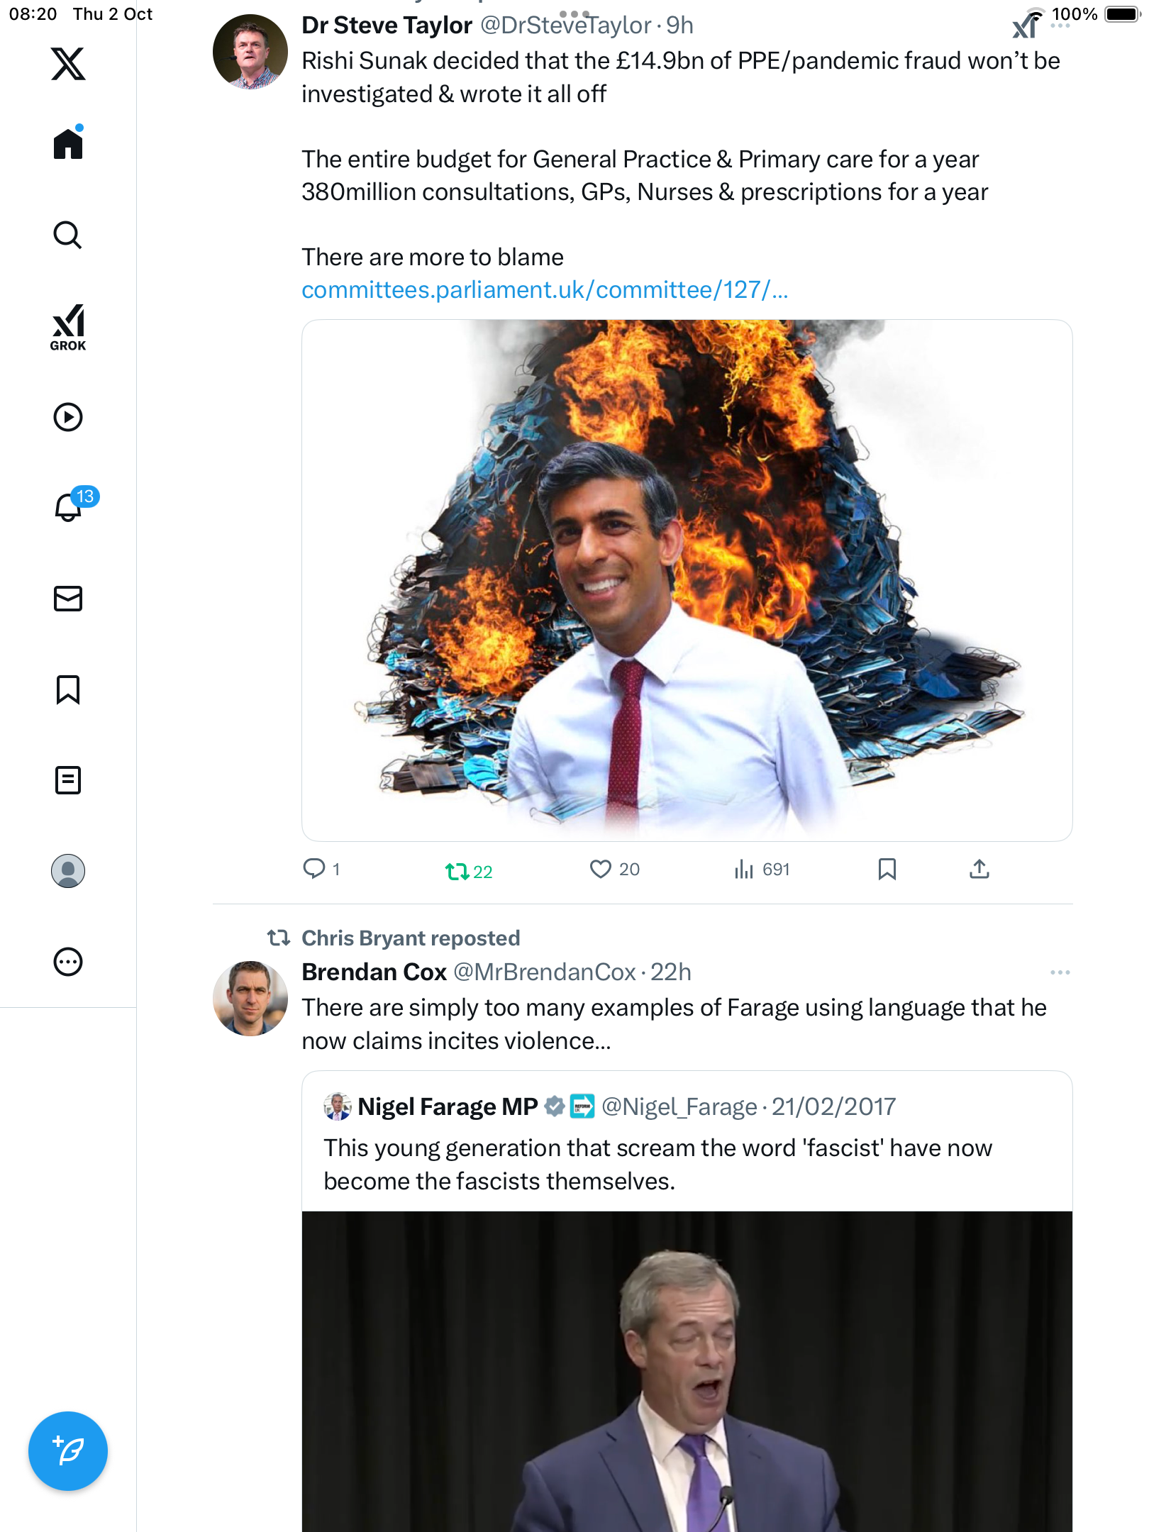
Task: Open Messages envelope icon
Action: click(68, 599)
